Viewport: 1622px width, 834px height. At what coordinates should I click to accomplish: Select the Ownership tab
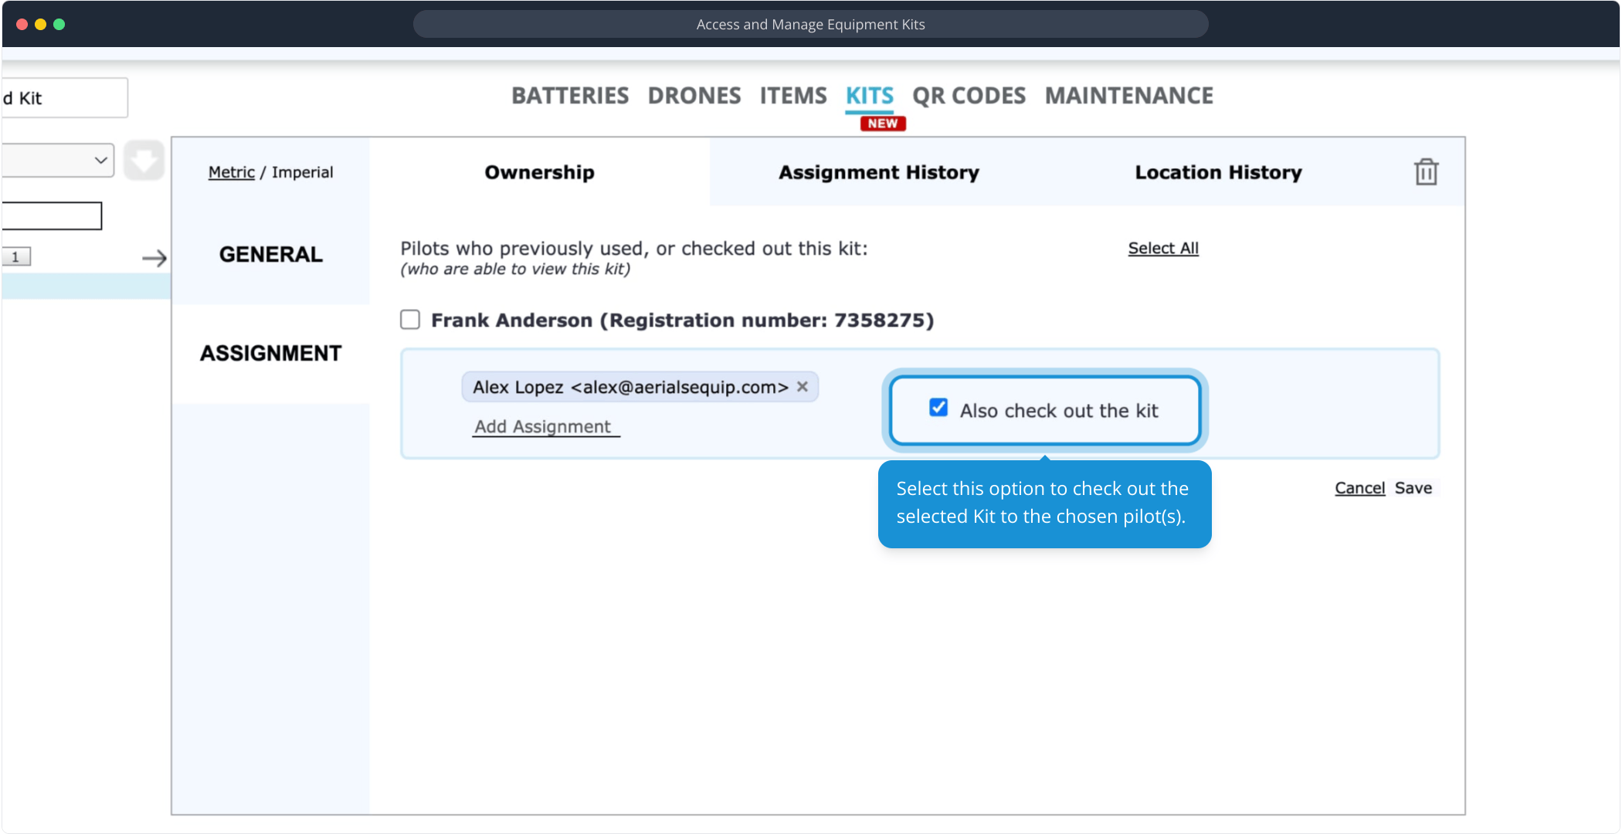click(x=539, y=172)
